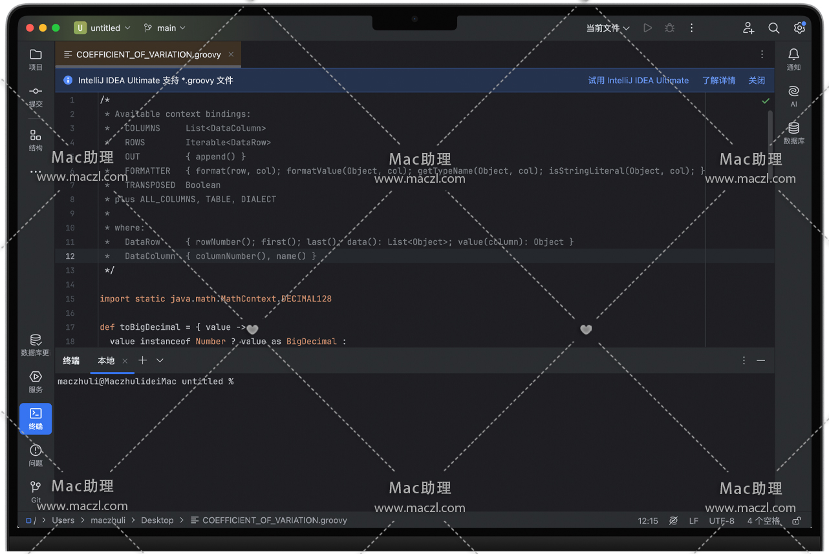
Task: Toggle the Terminal tool window button
Action: click(36, 418)
